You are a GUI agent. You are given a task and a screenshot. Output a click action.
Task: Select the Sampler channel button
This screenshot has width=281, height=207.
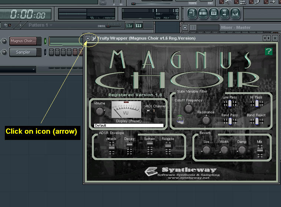click(23, 52)
